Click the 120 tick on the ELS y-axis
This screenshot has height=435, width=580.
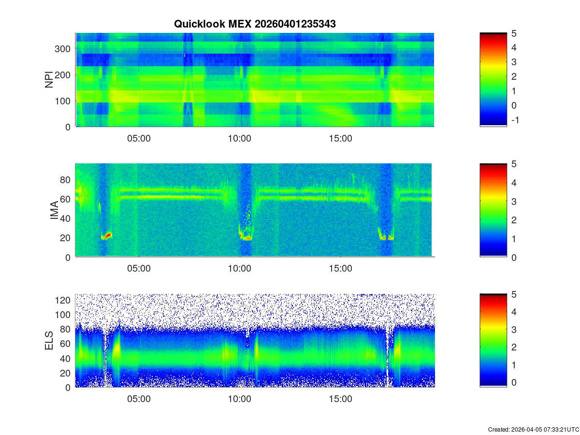coord(64,300)
